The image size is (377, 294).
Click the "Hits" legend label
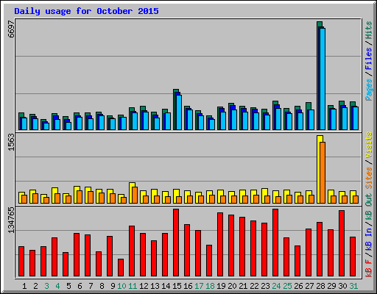pyautogui.click(x=369, y=30)
